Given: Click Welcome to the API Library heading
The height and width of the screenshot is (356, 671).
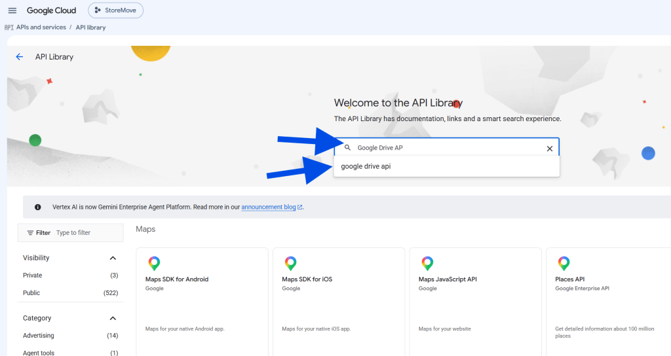Looking at the screenshot, I should click(x=398, y=103).
